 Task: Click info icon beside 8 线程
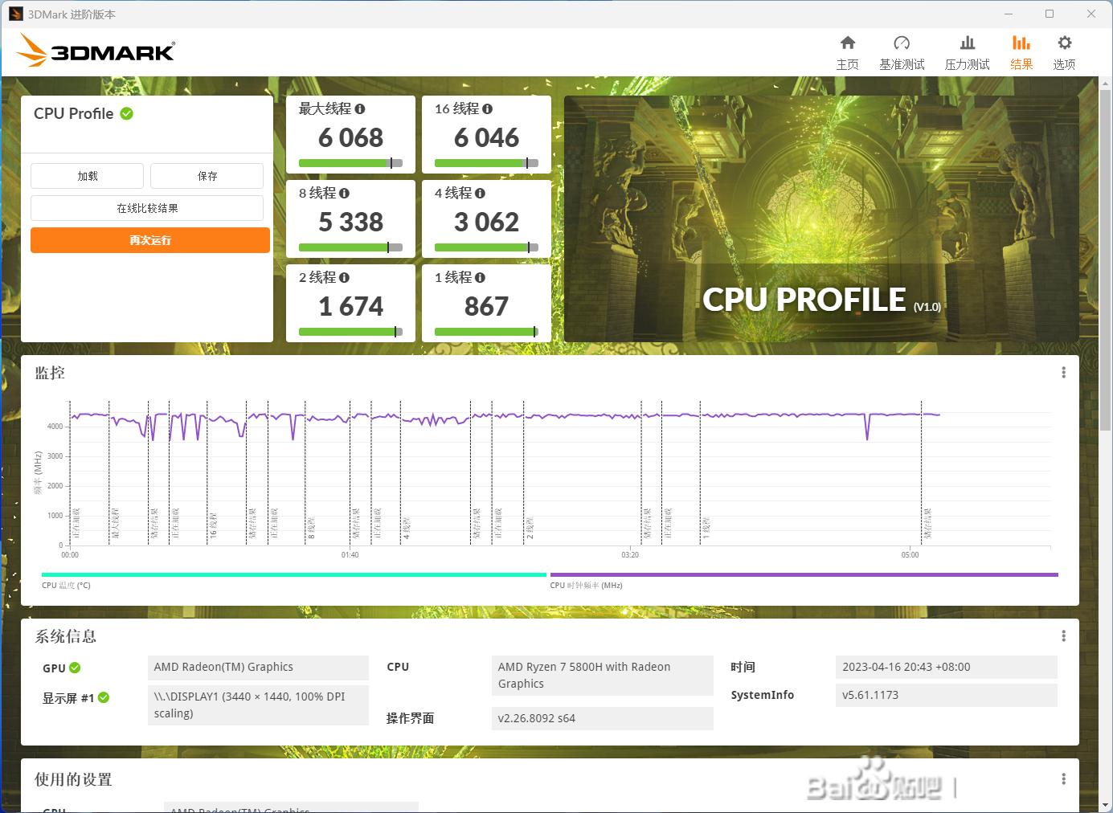(x=344, y=193)
